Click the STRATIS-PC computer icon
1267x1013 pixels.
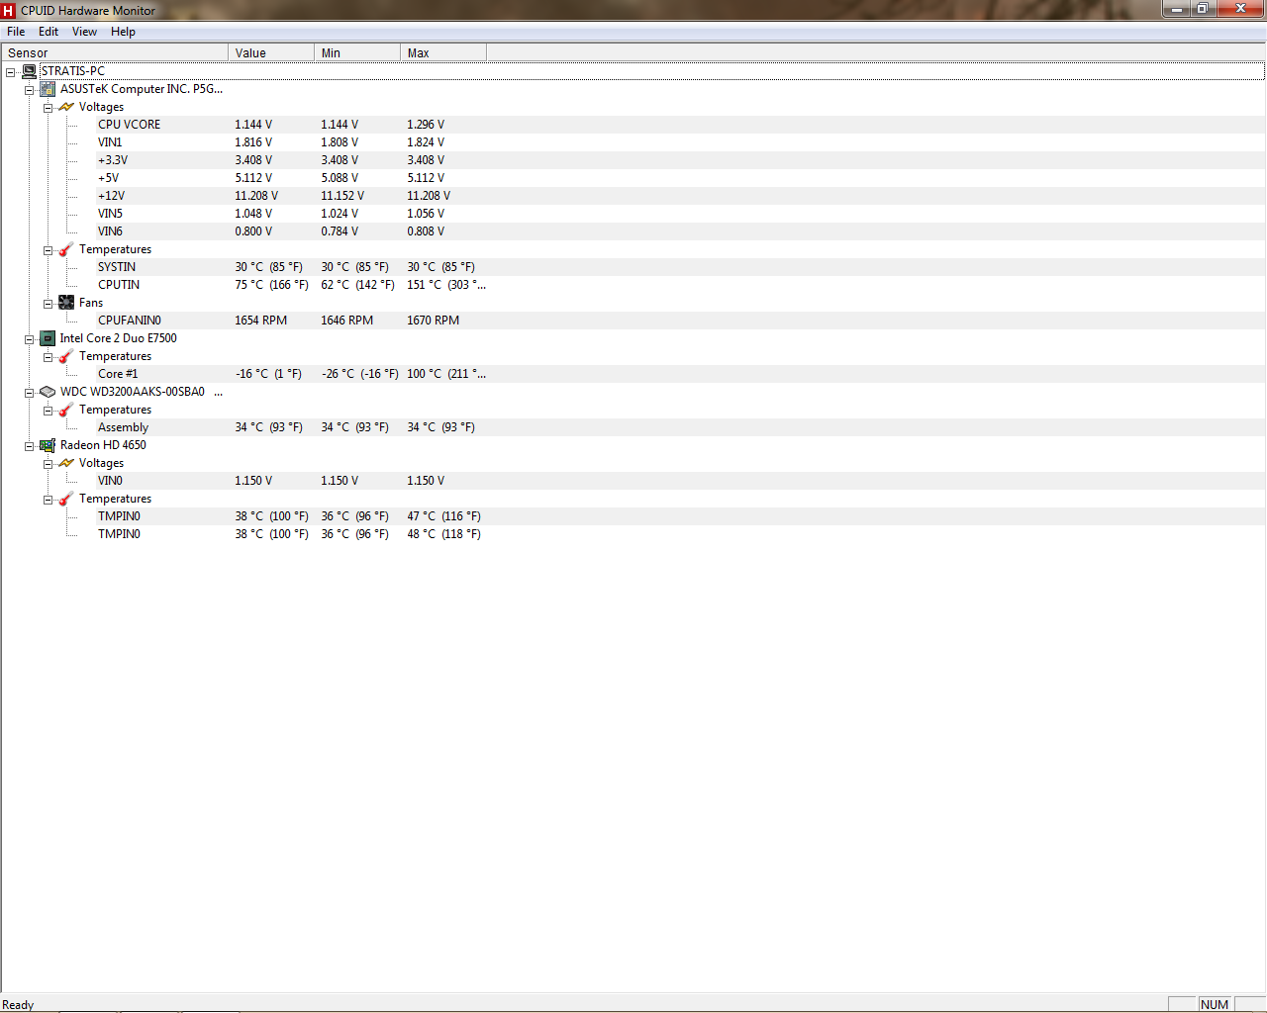[30, 71]
